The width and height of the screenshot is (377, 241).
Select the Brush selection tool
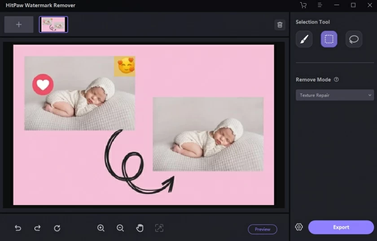pyautogui.click(x=304, y=39)
